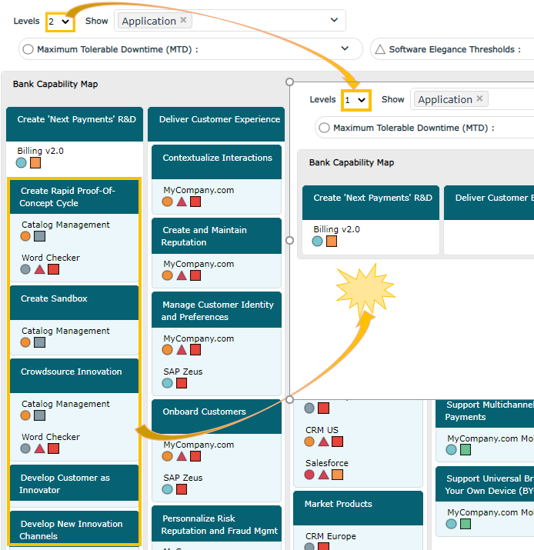Open Market Products capability box
The width and height of the screenshot is (534, 550).
[x=358, y=505]
